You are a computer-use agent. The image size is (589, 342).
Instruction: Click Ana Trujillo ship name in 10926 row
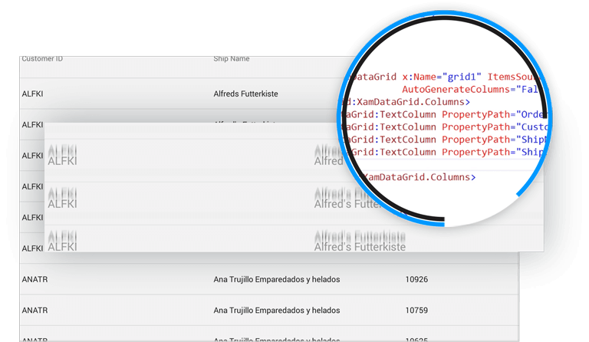pyautogui.click(x=276, y=280)
